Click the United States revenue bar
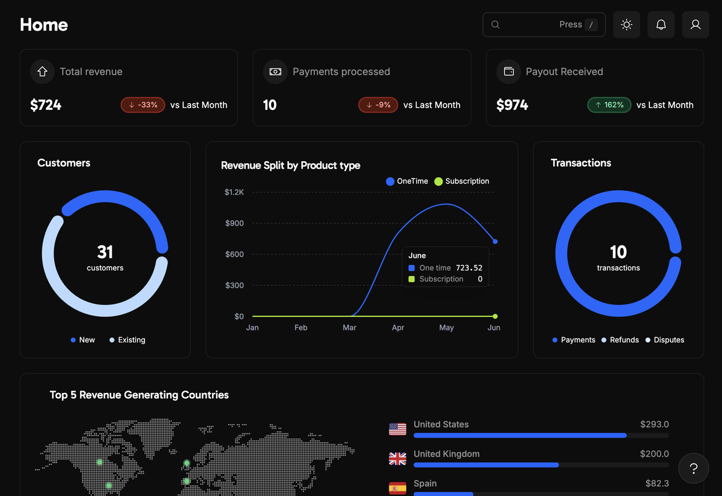722x496 pixels. pos(541,435)
